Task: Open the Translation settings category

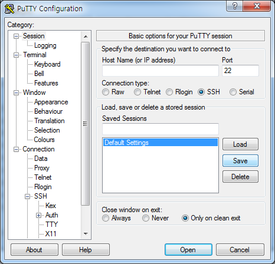Action: (50, 121)
